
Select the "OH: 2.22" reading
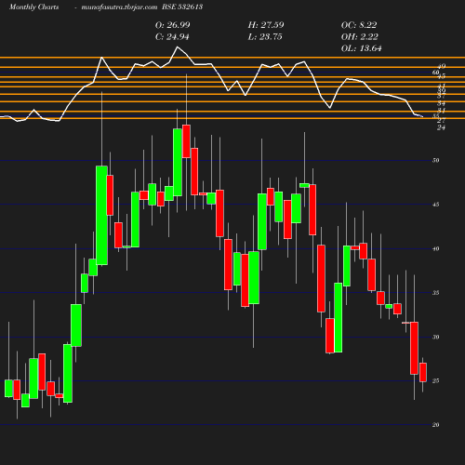coord(360,36)
